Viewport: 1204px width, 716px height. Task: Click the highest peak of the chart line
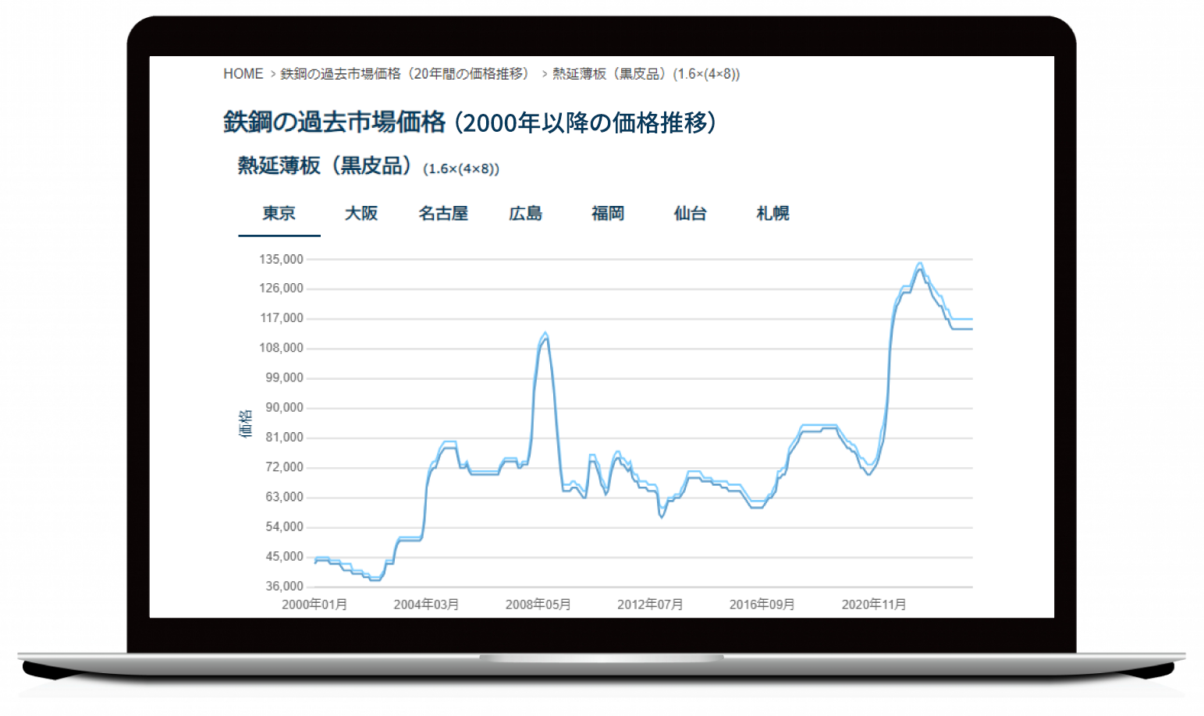[920, 264]
